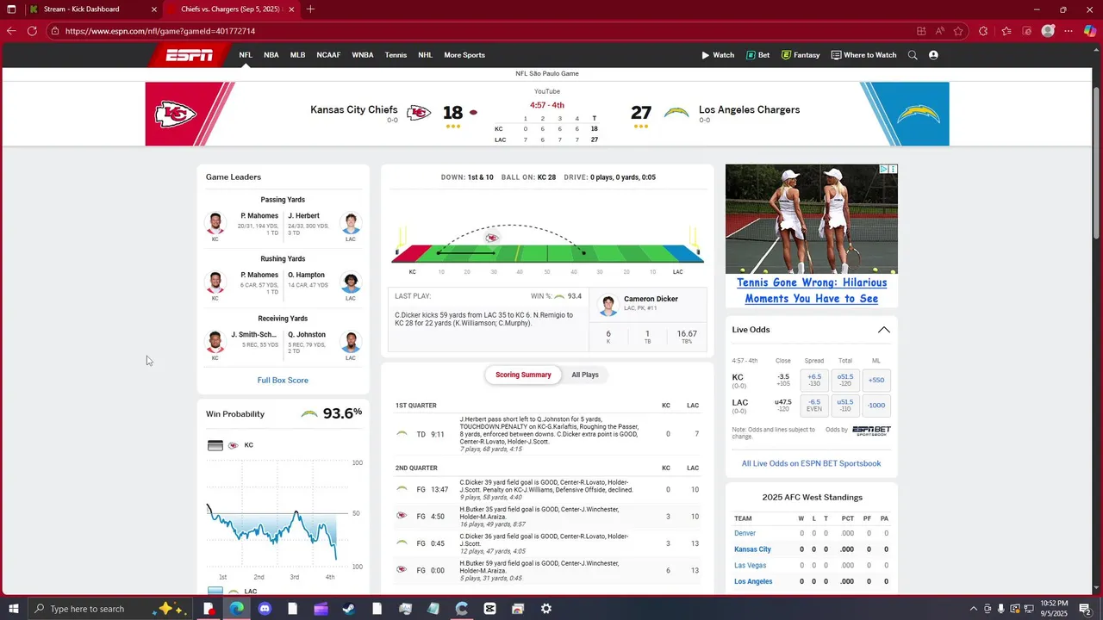Click browser back arrow
Viewport: 1103px width, 620px height.
(x=11, y=31)
